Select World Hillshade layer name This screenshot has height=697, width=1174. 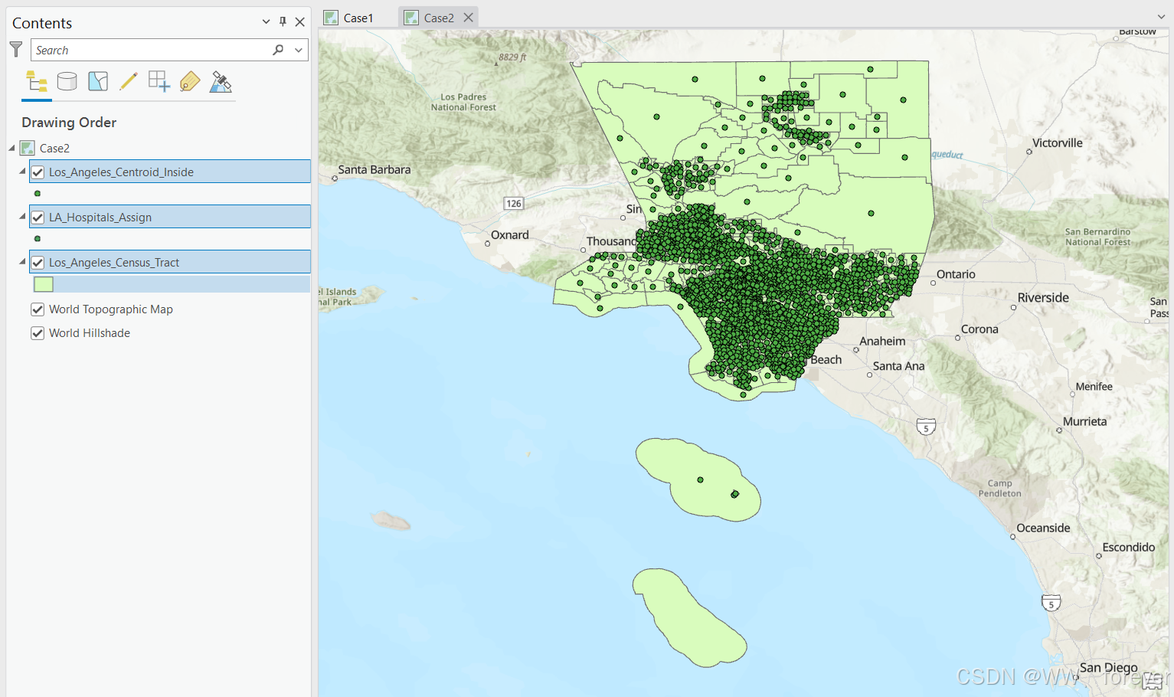click(x=90, y=333)
